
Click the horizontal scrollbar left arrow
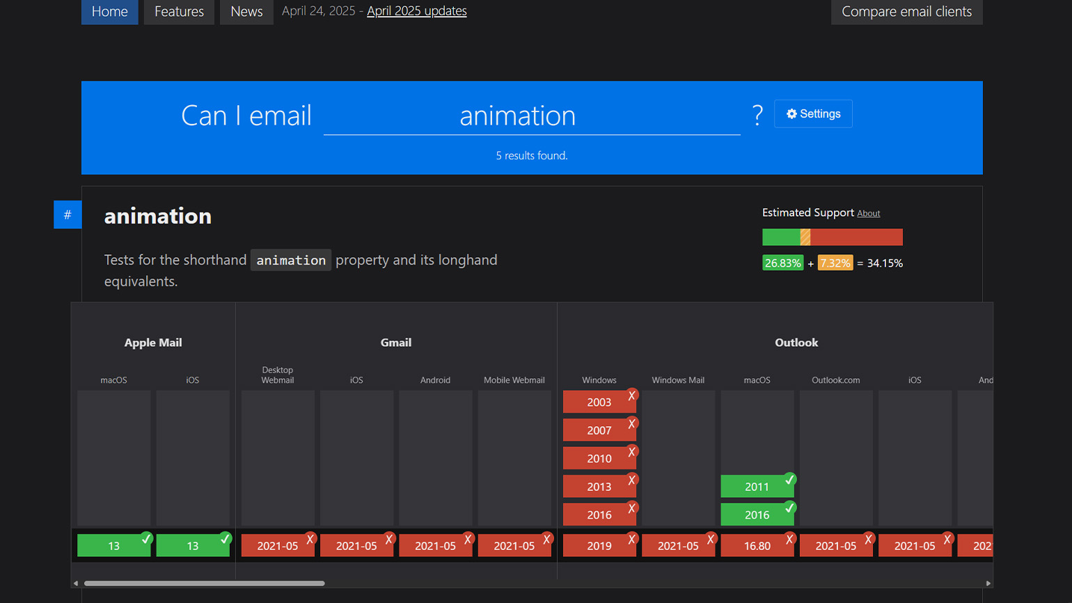pyautogui.click(x=76, y=584)
